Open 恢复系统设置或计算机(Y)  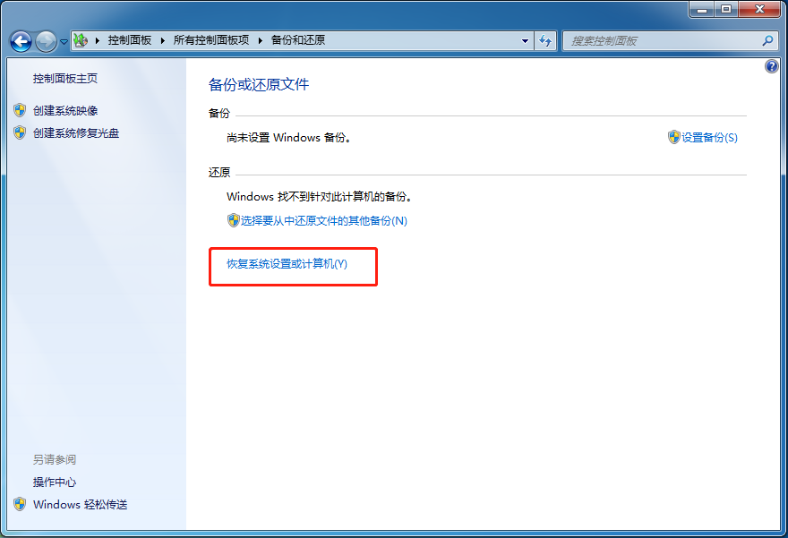coord(286,266)
